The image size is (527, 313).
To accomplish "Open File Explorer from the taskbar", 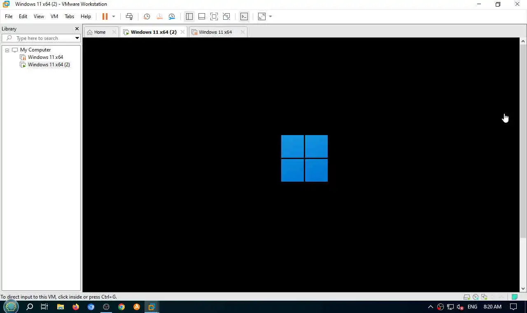I will click(61, 307).
